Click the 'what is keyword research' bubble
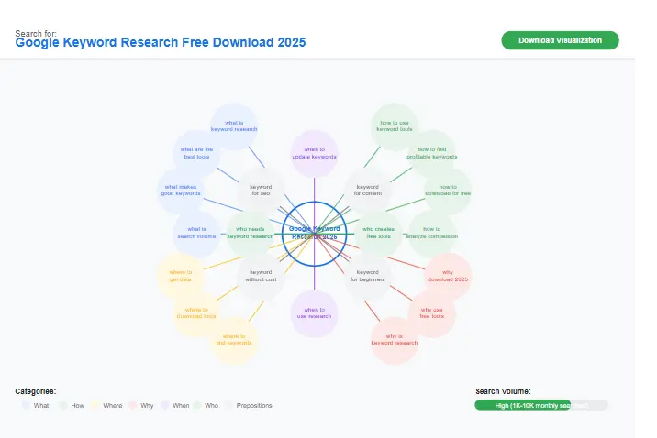657x438 pixels. tap(234, 126)
